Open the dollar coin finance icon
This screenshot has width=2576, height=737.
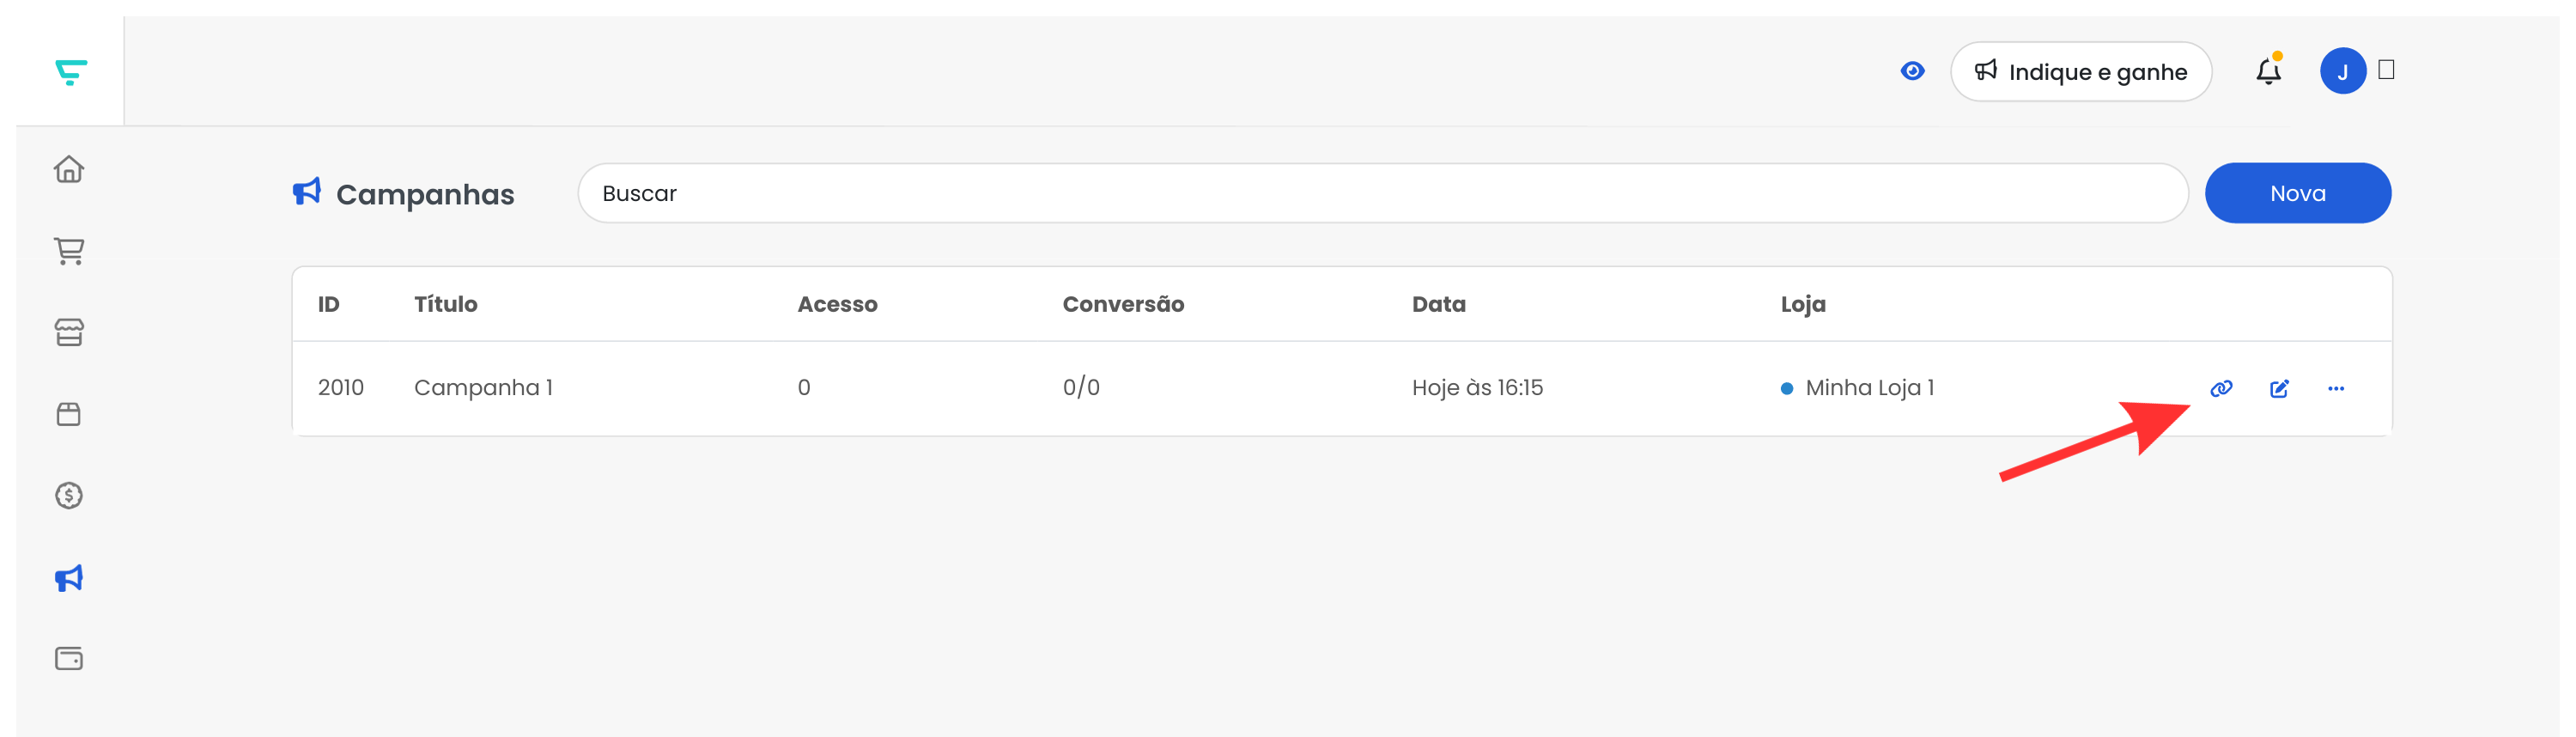click(x=69, y=495)
